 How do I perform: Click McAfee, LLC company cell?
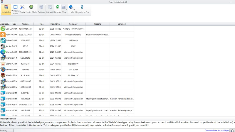(x=73, y=75)
